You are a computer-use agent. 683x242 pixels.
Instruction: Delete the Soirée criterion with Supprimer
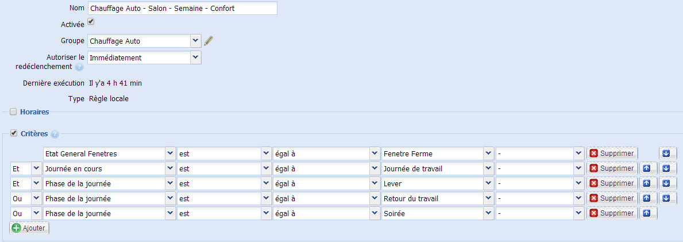pyautogui.click(x=612, y=214)
